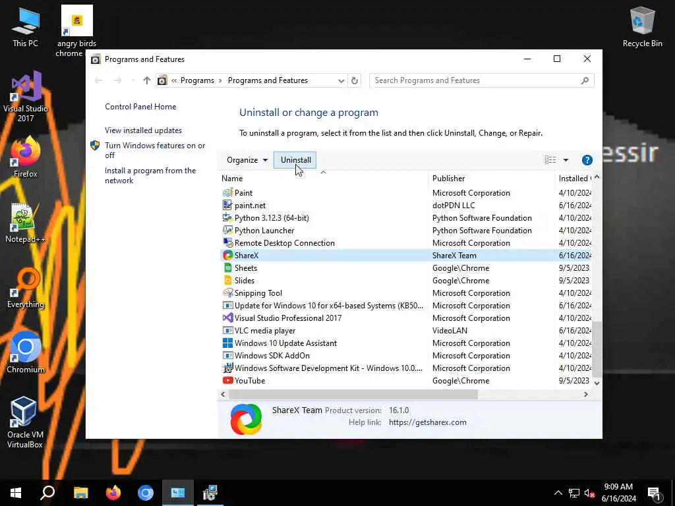Sort by Installed On column header
Screen dimensions: 675x506
coord(574,178)
